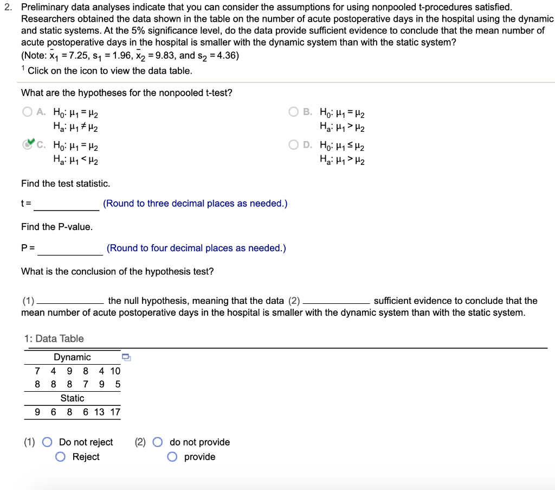The width and height of the screenshot is (555, 490).
Task: Choose 'Reject' for blank (1)
Action: coord(60,456)
